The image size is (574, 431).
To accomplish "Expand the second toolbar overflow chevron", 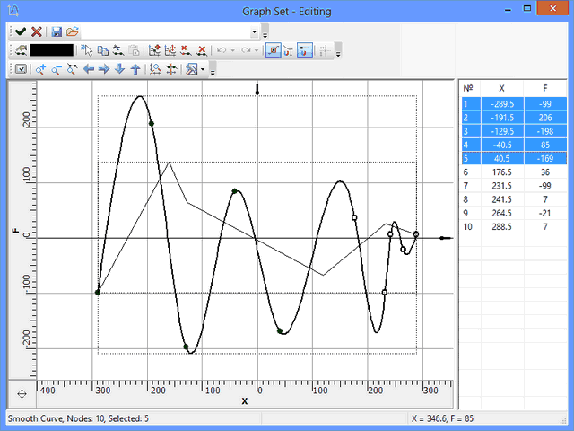I will pyautogui.click(x=338, y=53).
